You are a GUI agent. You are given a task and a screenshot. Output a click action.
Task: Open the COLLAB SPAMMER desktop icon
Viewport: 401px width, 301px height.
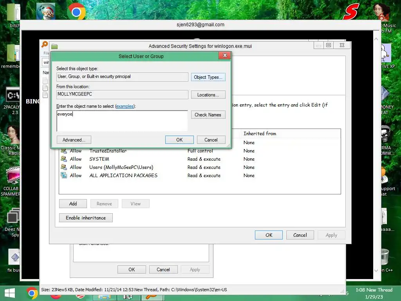[13, 175]
